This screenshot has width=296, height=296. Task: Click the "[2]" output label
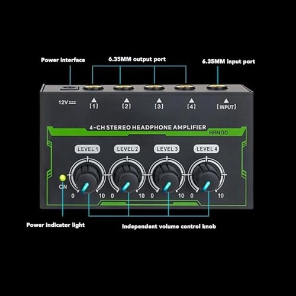coord(127,106)
